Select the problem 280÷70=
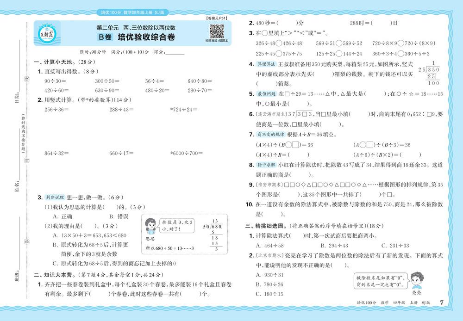 (200, 90)
